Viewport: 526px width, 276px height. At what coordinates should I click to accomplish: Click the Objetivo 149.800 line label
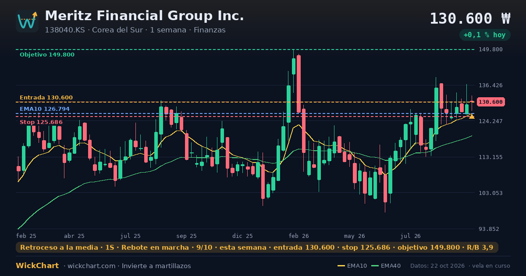pos(47,55)
